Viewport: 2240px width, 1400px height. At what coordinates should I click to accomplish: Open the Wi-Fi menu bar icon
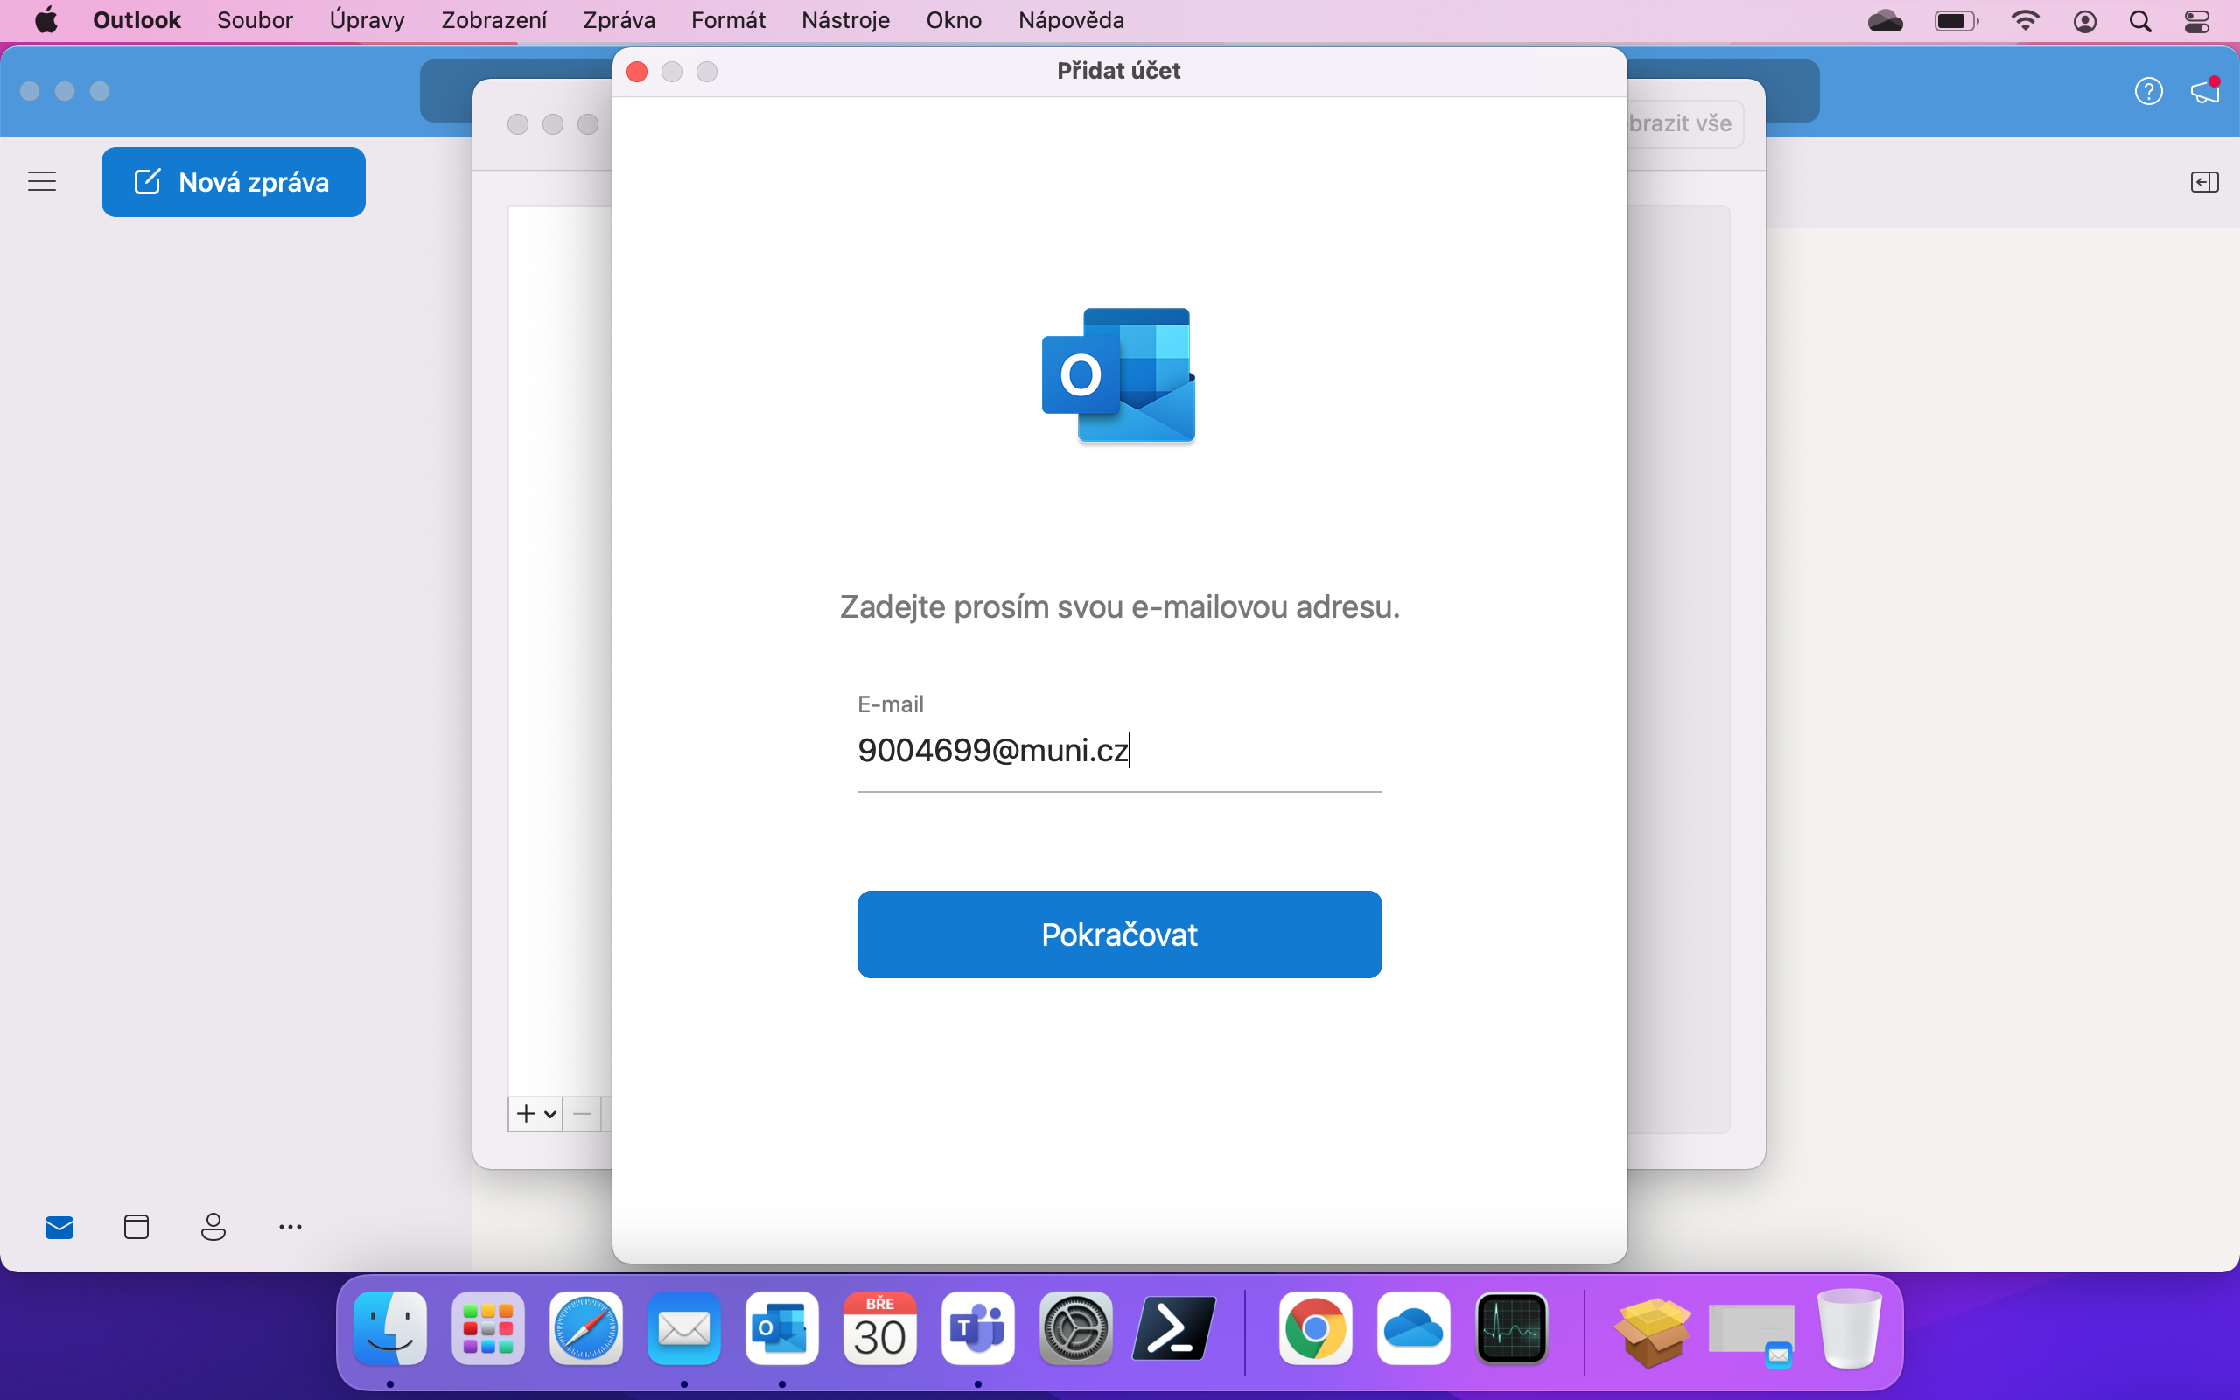[2026, 20]
